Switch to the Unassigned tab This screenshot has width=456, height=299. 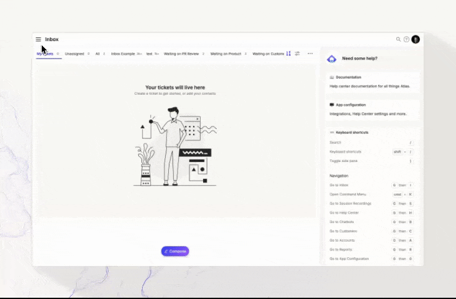(74, 54)
